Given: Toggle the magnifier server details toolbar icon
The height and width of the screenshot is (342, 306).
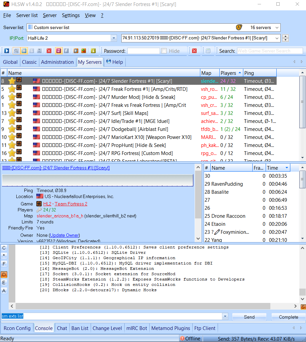Looking at the screenshot, I should click(16, 51).
